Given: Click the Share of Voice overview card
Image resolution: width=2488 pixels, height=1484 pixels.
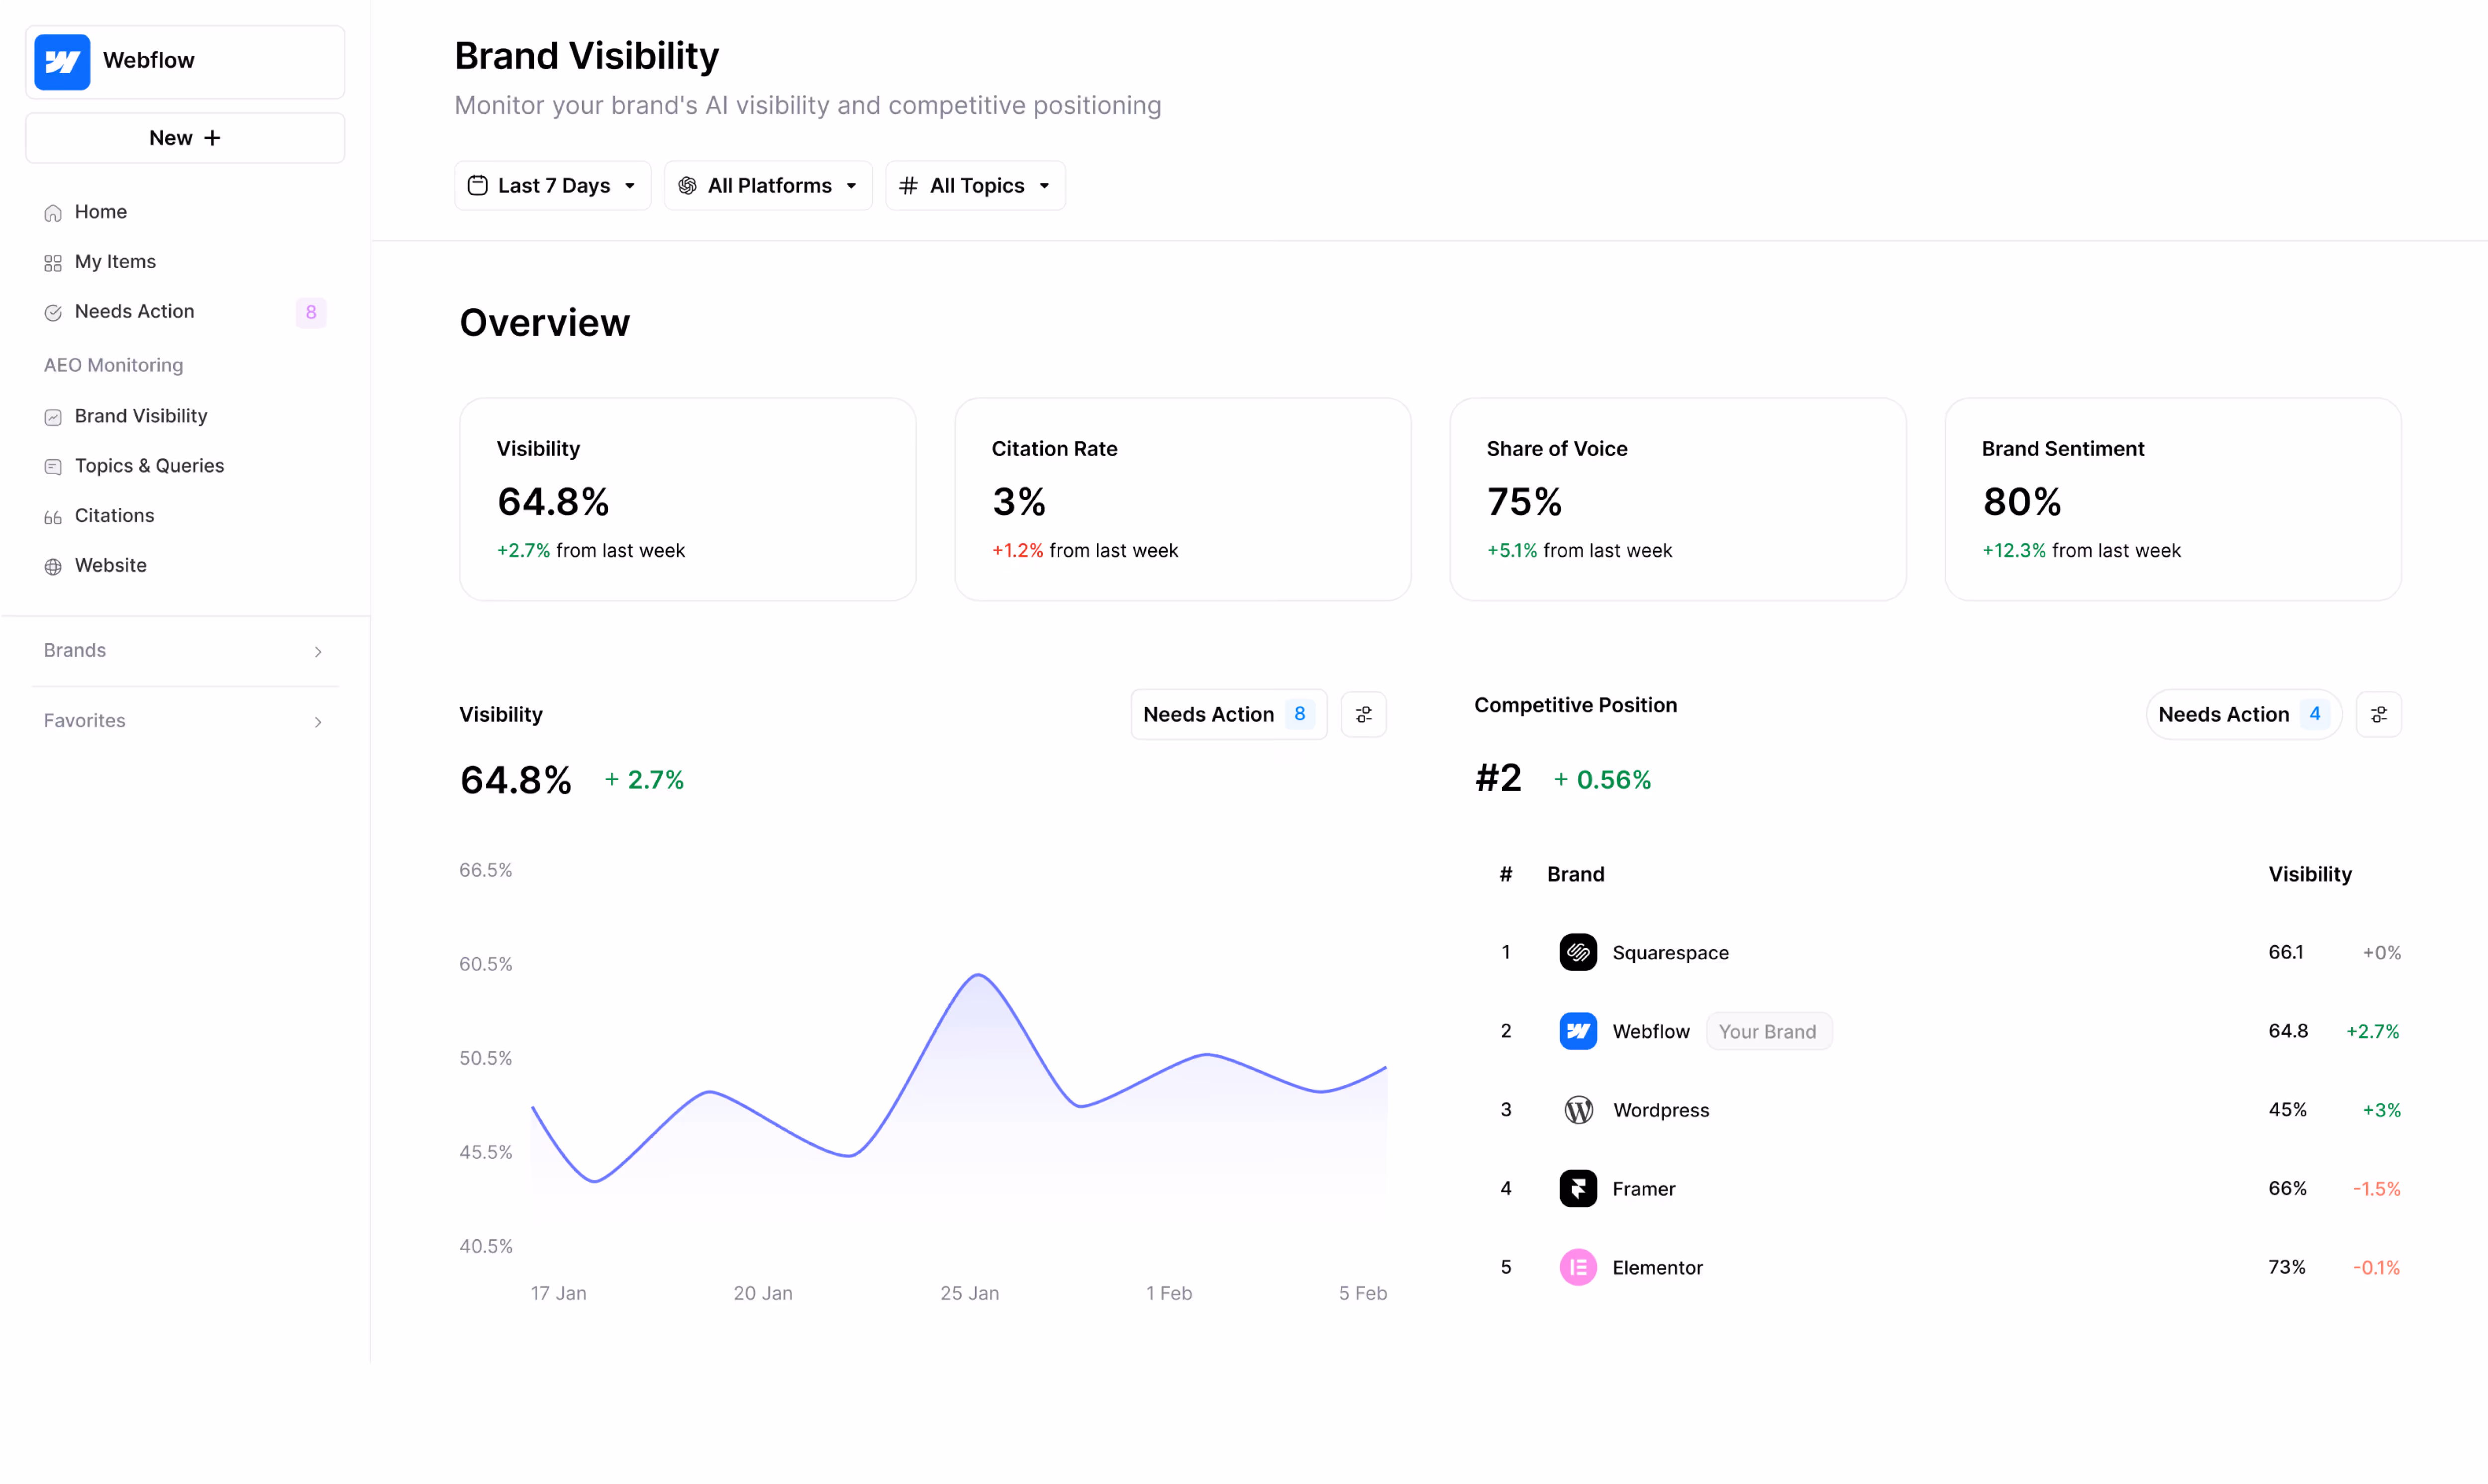Looking at the screenshot, I should [x=1678, y=499].
